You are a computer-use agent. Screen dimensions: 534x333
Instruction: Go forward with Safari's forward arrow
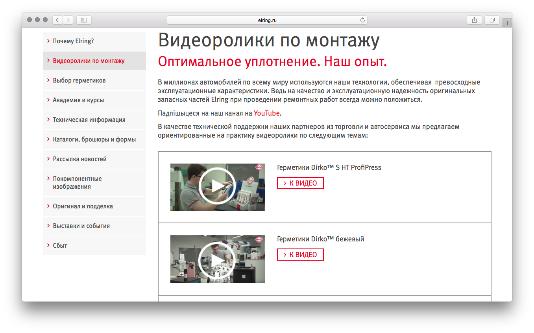coord(68,20)
